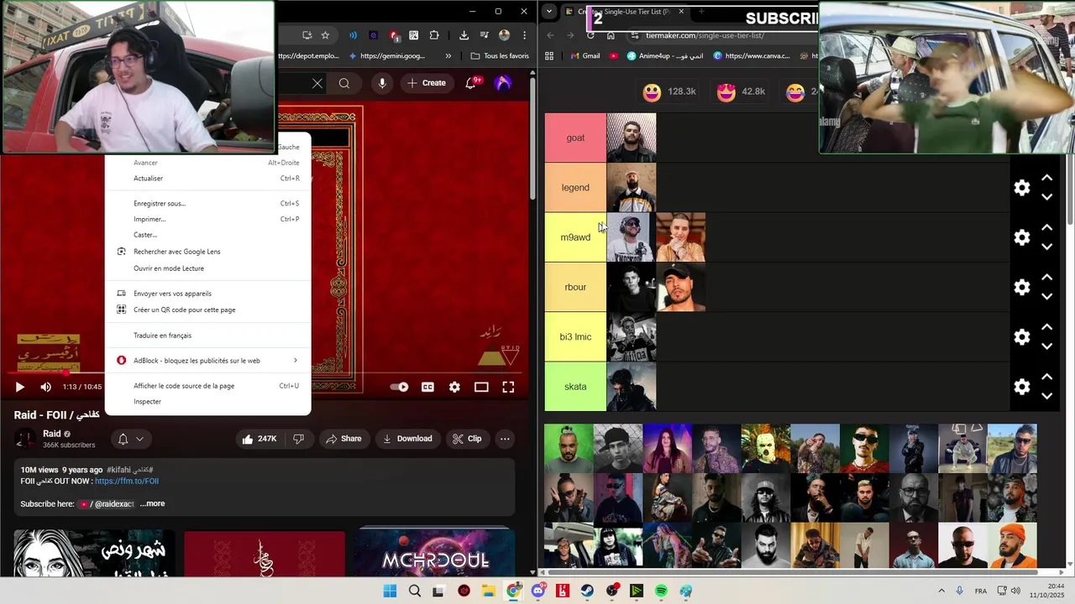Expand description with ...more
Screen dimensions: 1075x604
[152, 504]
